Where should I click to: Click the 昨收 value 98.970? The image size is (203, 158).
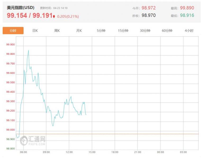(x=149, y=15)
